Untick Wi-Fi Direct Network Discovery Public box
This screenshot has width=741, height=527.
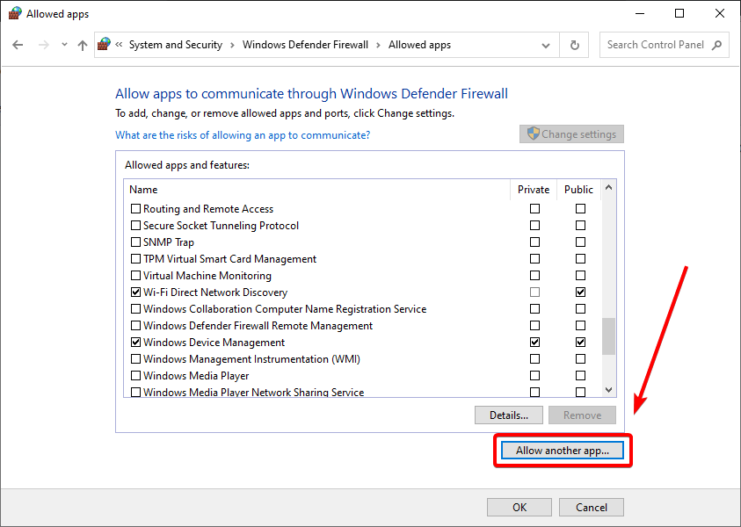pyautogui.click(x=580, y=292)
